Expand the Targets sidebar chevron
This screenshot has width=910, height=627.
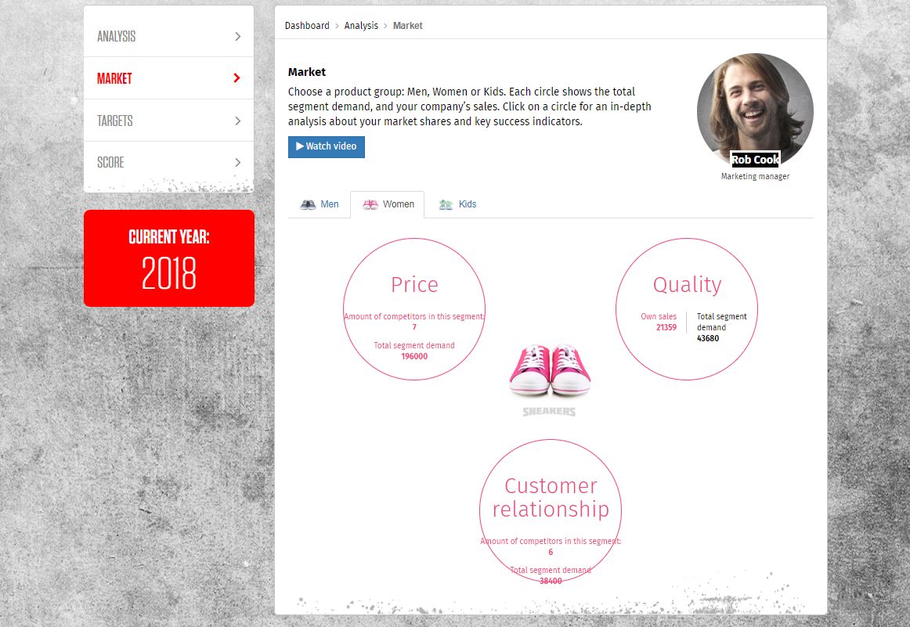[237, 121]
